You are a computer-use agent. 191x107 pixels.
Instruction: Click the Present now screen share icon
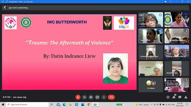[97, 97]
